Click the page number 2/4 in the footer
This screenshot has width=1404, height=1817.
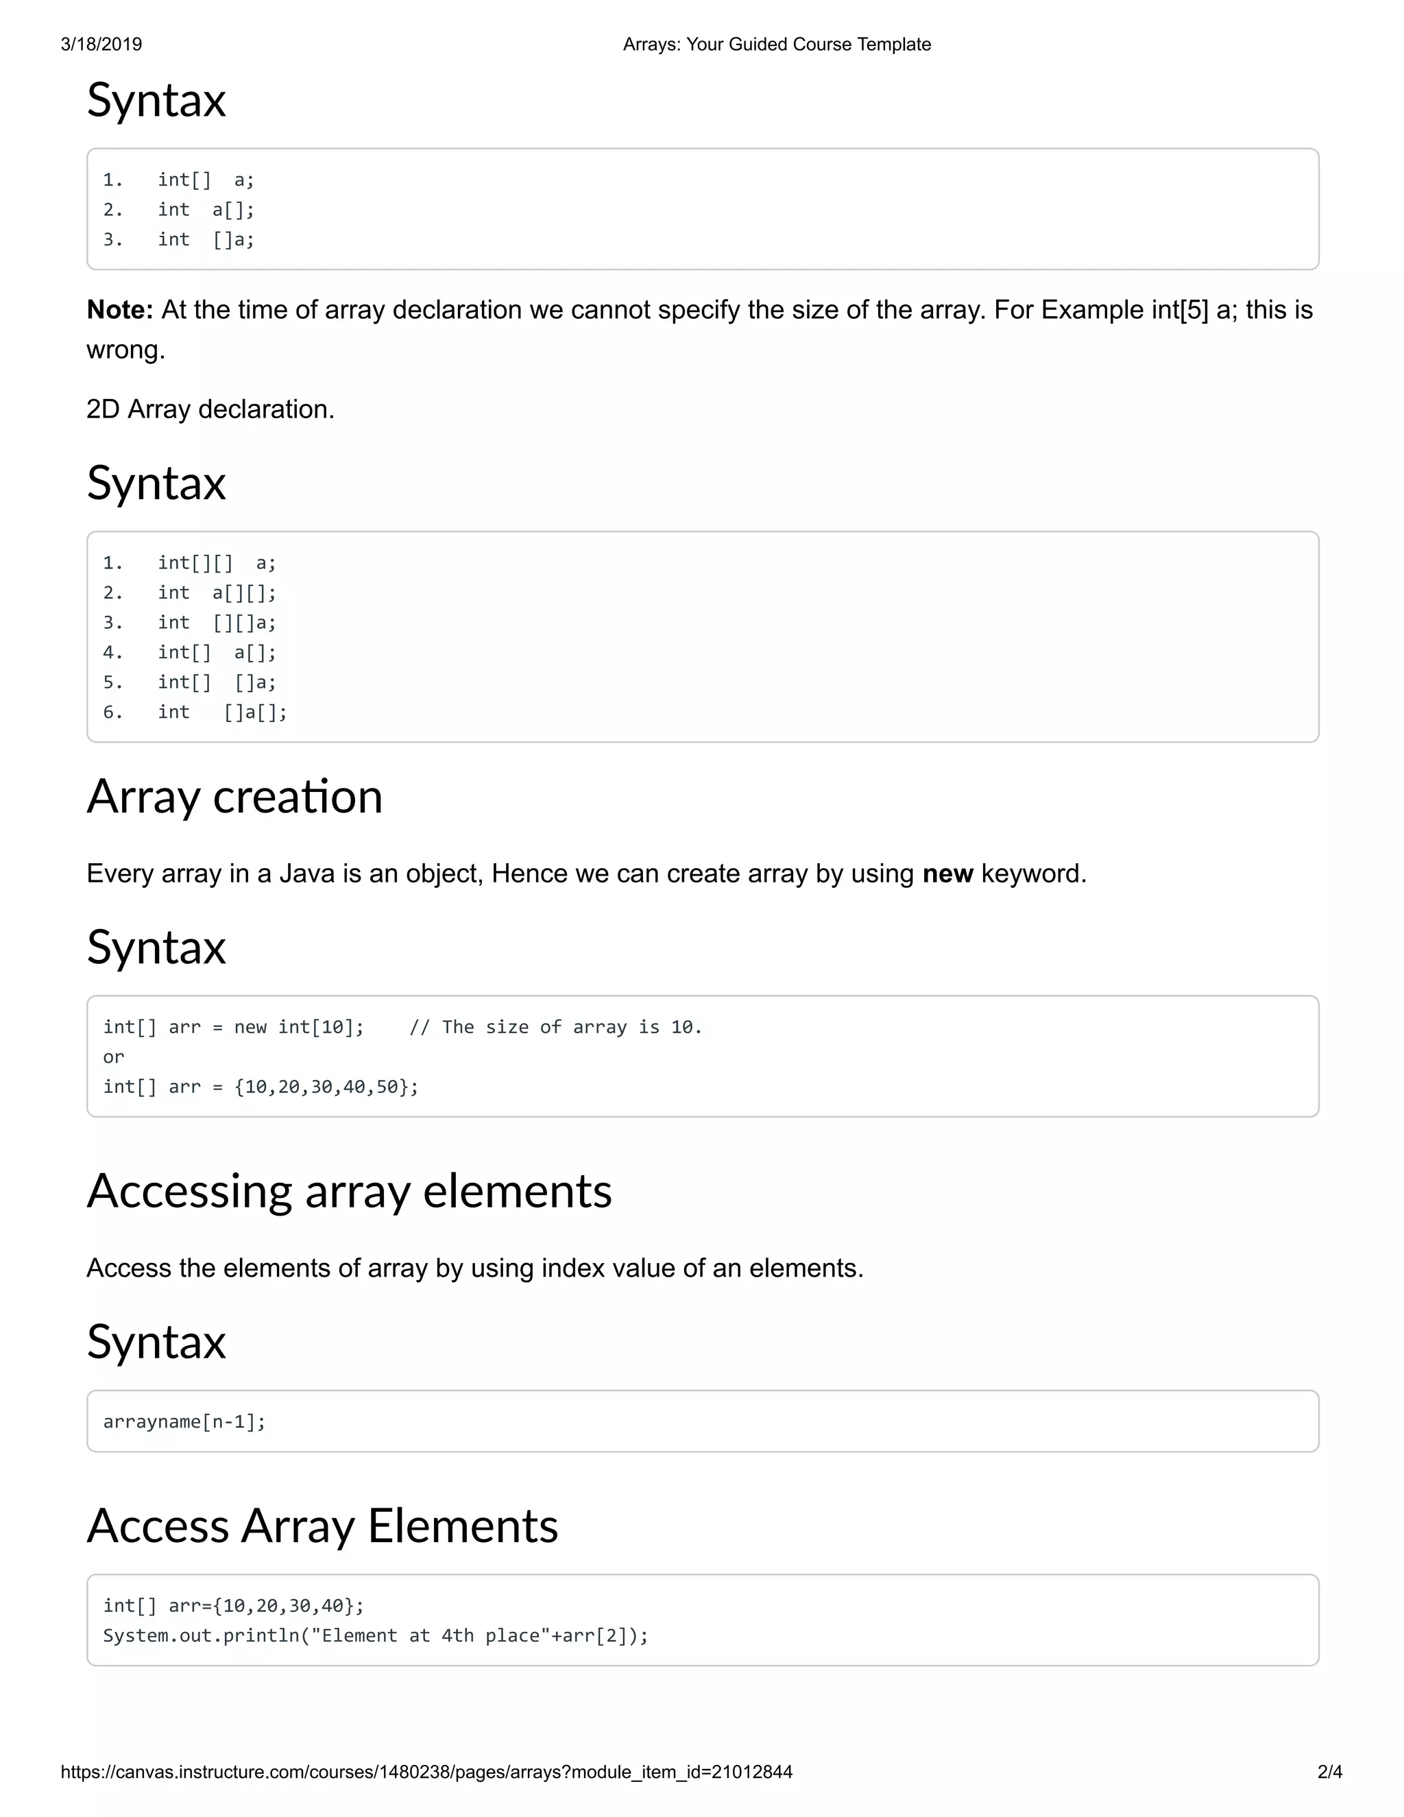pos(1329,1772)
